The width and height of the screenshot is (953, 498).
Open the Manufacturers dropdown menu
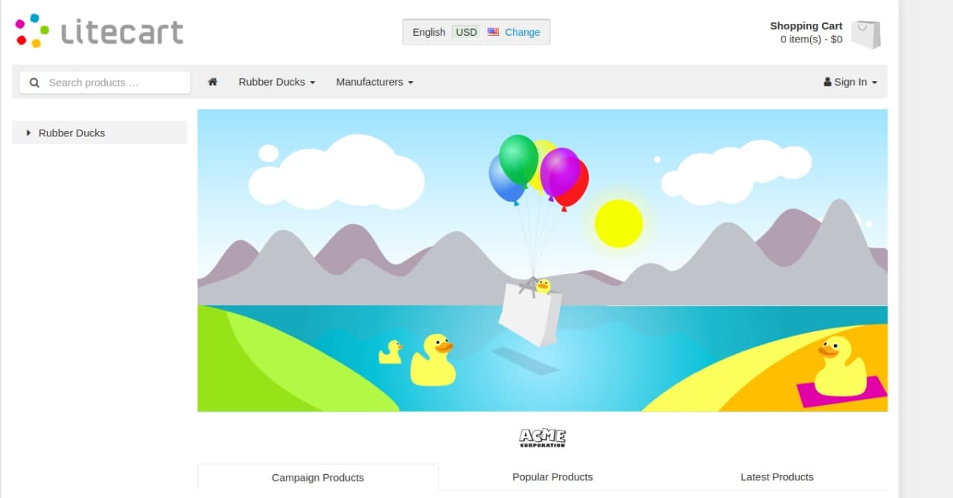coord(374,82)
